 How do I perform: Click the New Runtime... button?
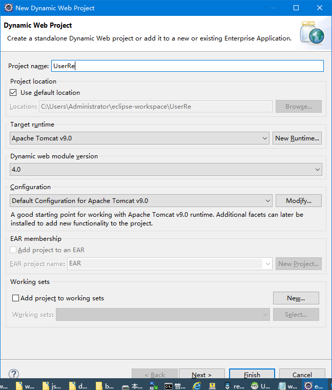point(297,138)
